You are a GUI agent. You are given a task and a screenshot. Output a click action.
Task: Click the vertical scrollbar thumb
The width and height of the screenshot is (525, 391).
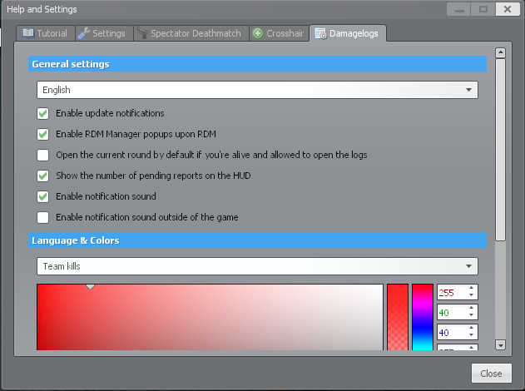click(500, 150)
